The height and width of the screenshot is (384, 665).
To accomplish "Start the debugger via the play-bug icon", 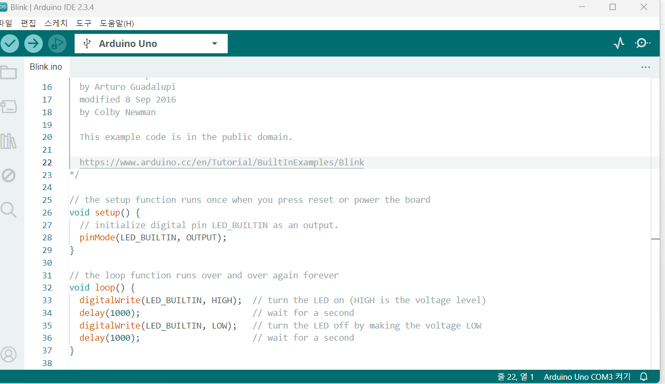I will [57, 43].
